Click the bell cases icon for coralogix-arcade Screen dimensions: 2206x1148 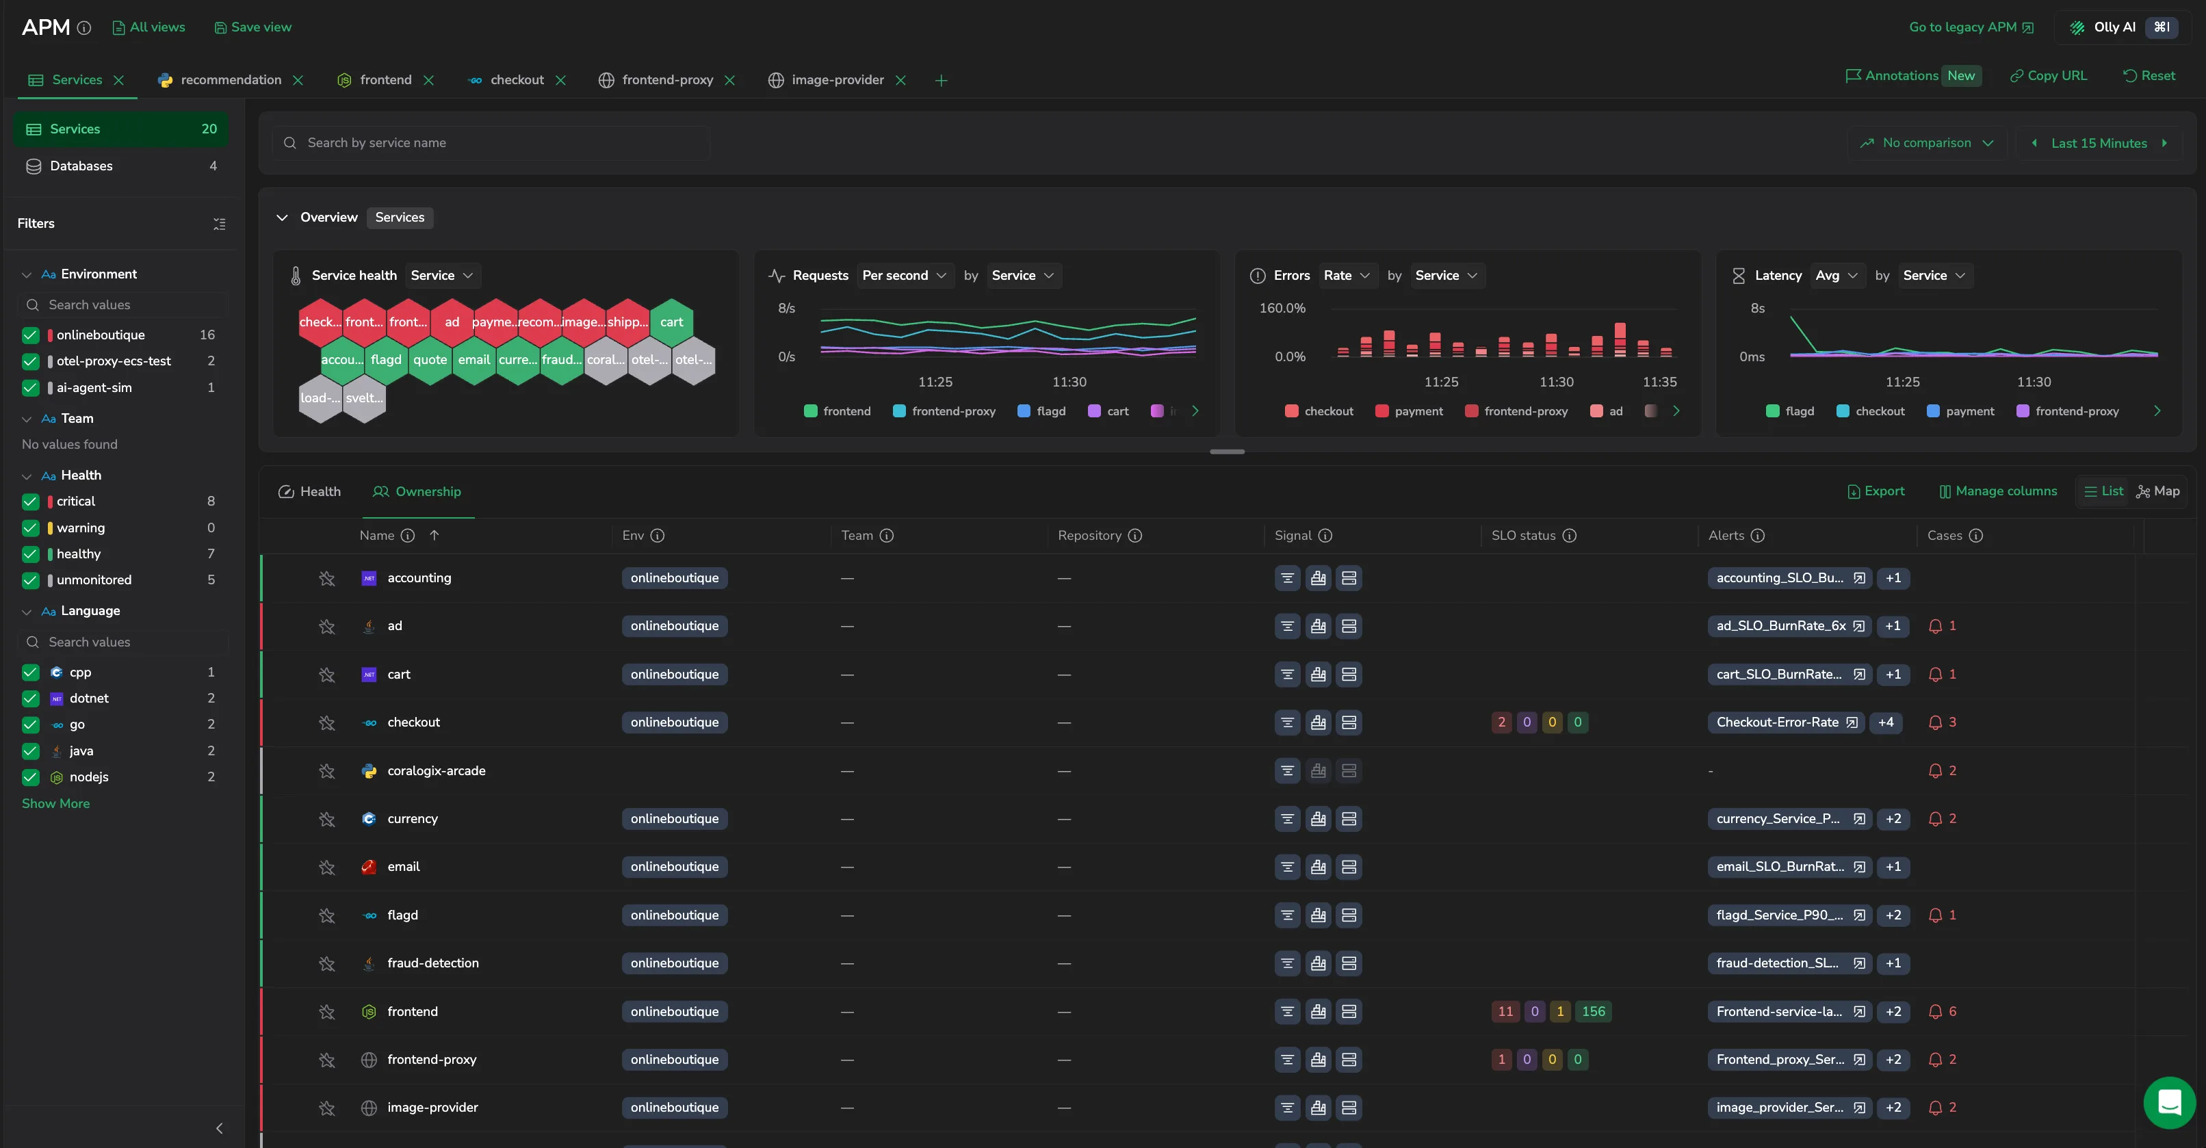click(1934, 770)
